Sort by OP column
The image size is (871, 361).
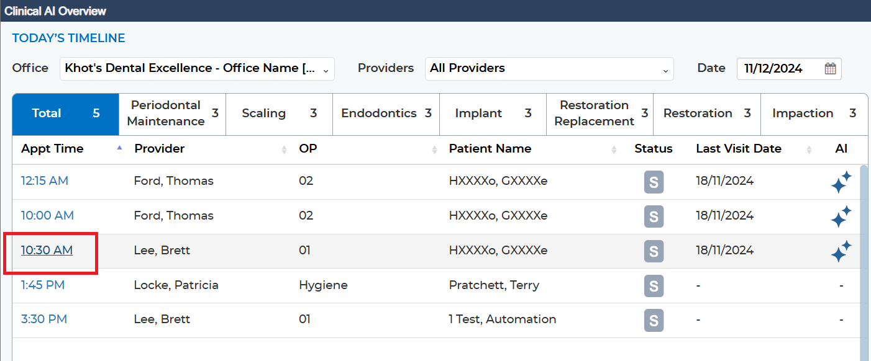point(434,149)
